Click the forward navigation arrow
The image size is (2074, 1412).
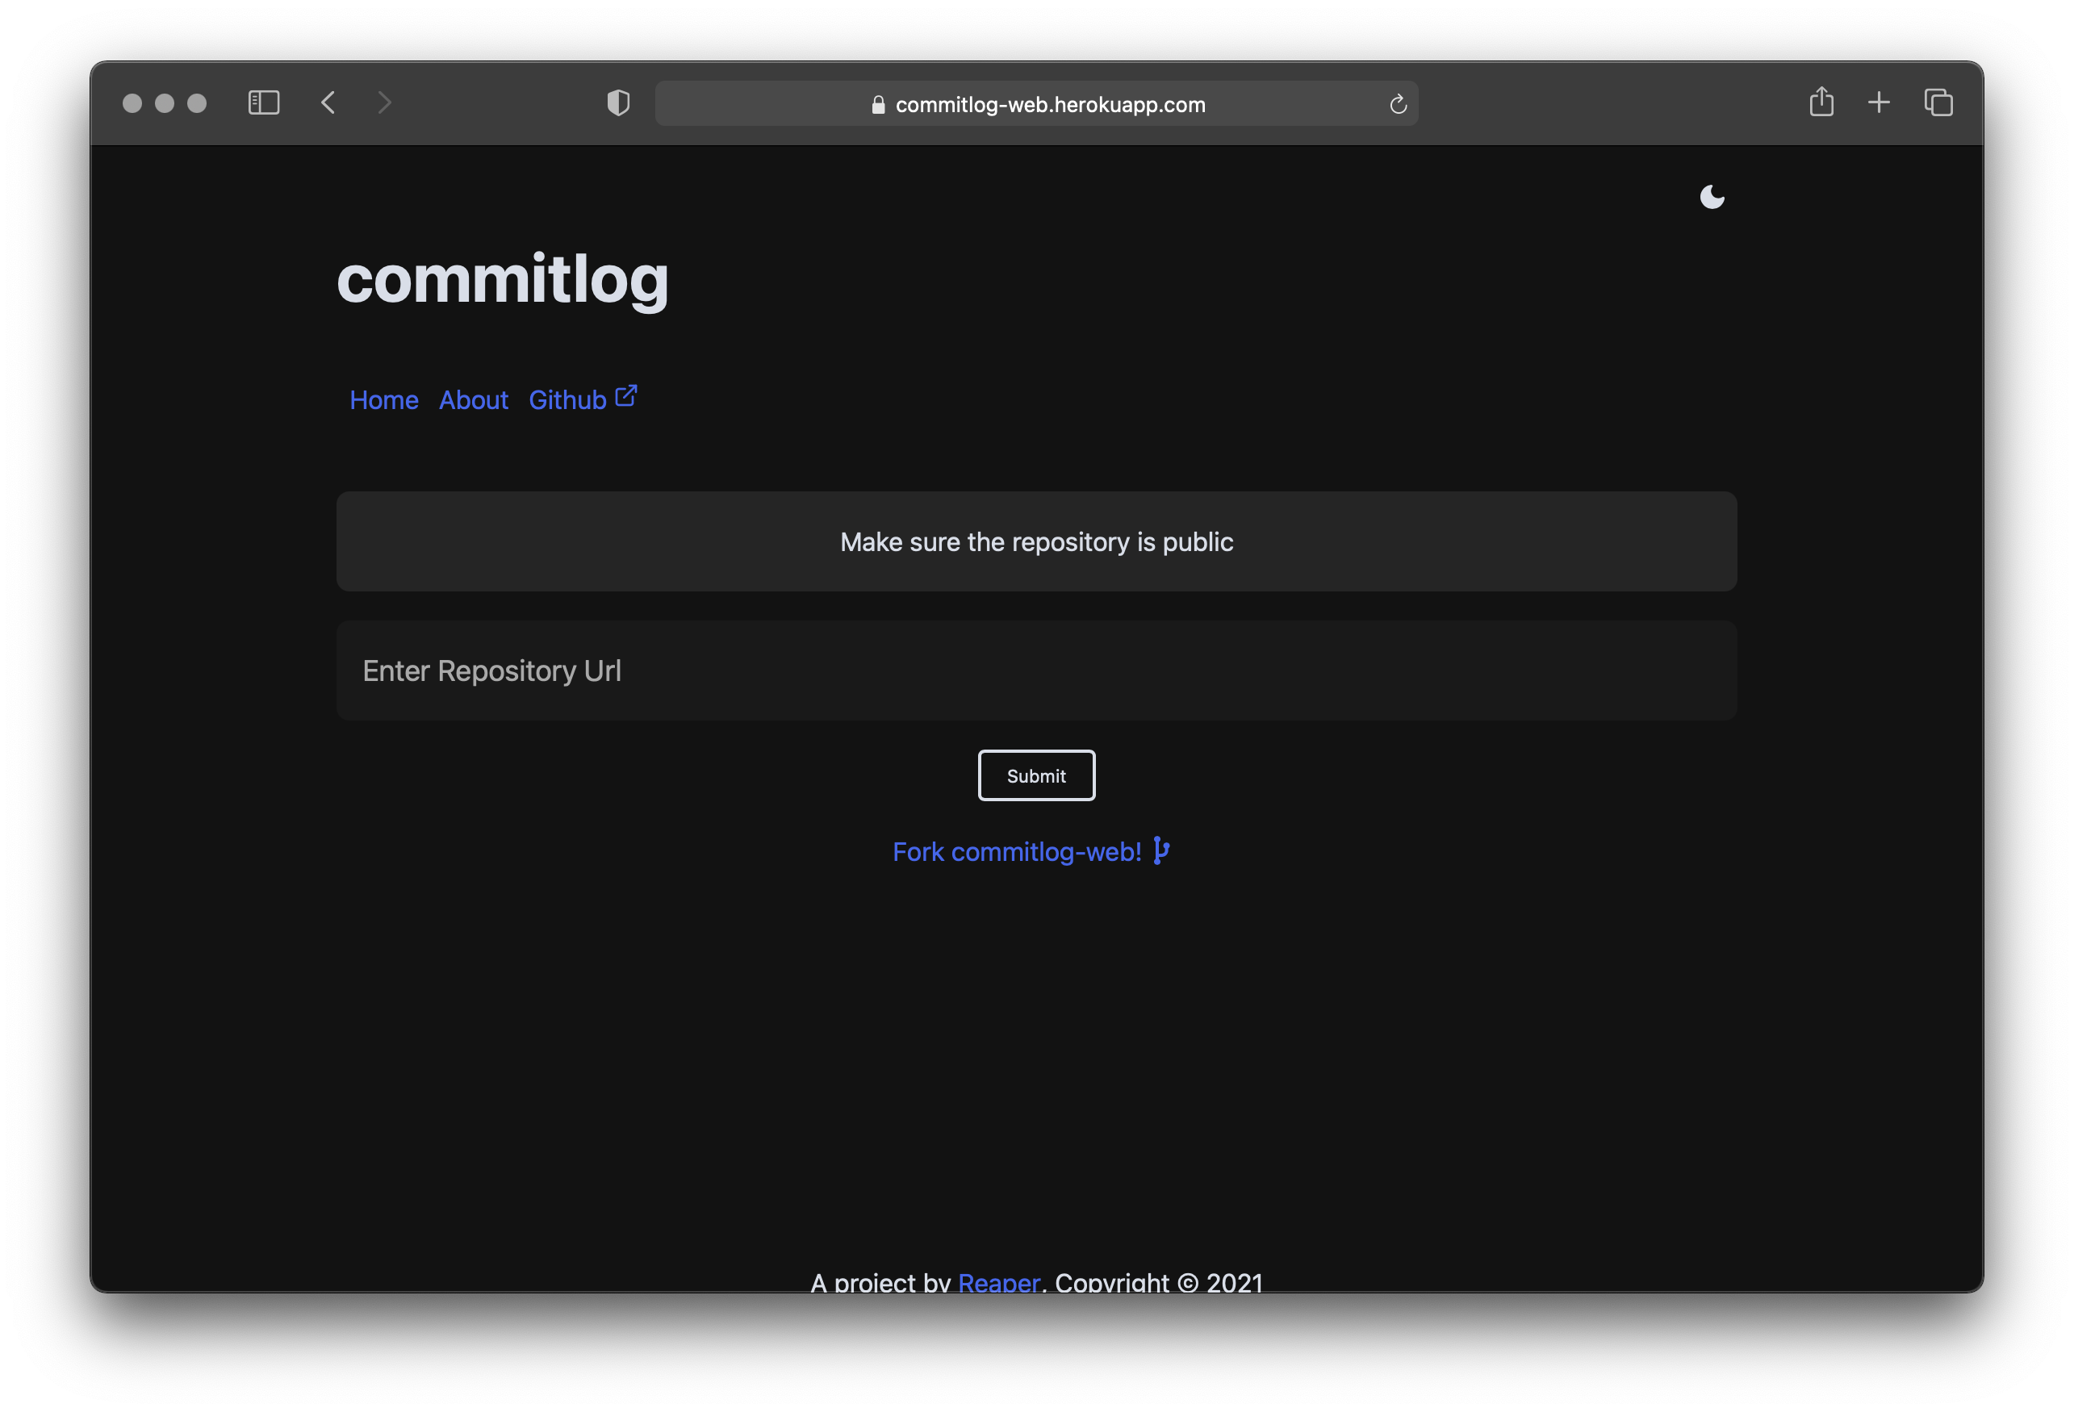[384, 102]
